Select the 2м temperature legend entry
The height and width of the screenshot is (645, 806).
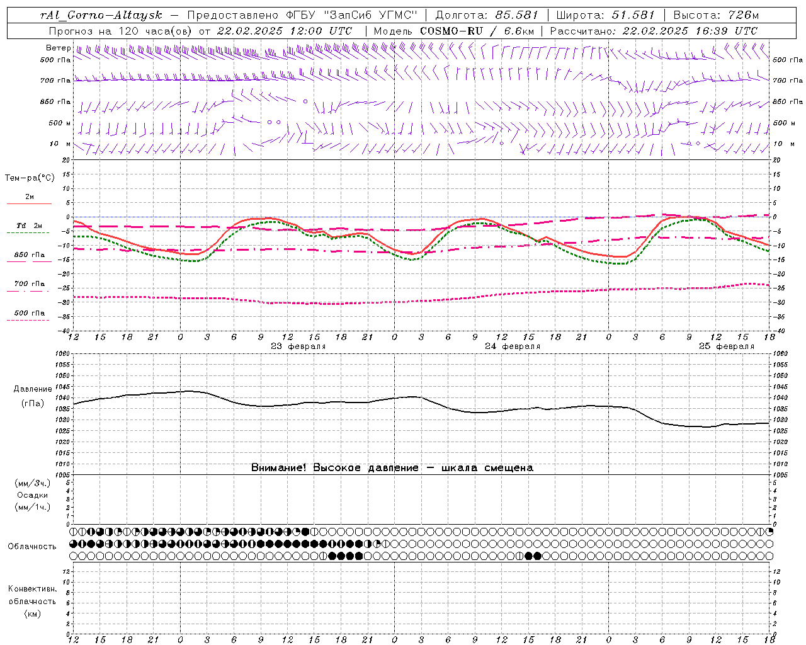(30, 197)
